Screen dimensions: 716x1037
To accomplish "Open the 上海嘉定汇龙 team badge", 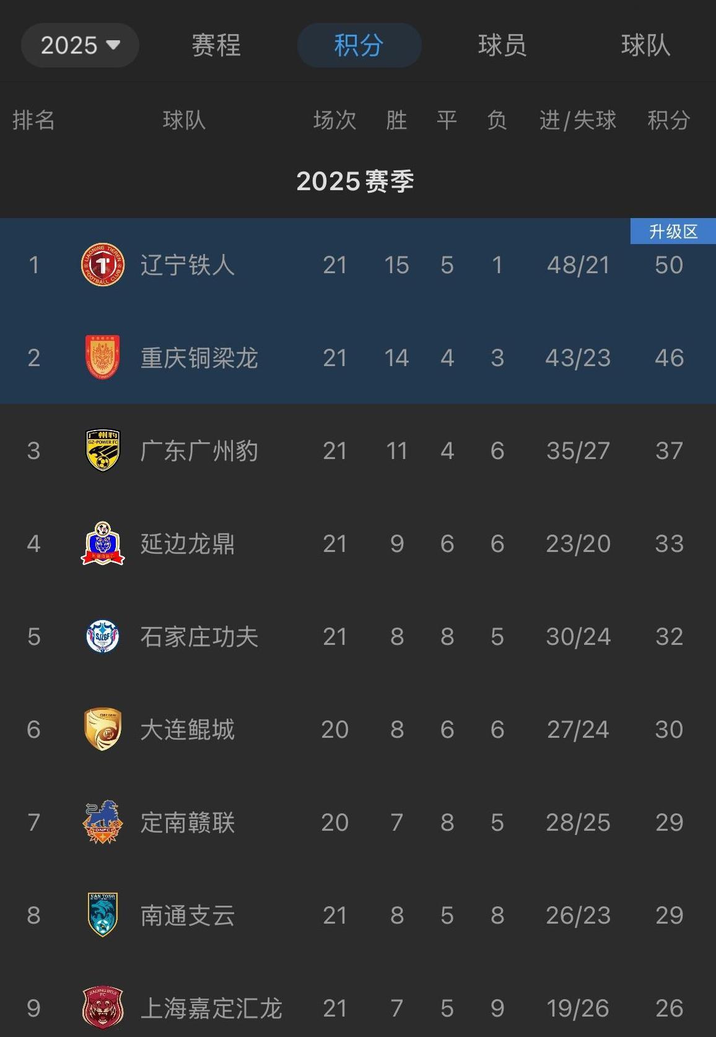I will coord(103,1008).
